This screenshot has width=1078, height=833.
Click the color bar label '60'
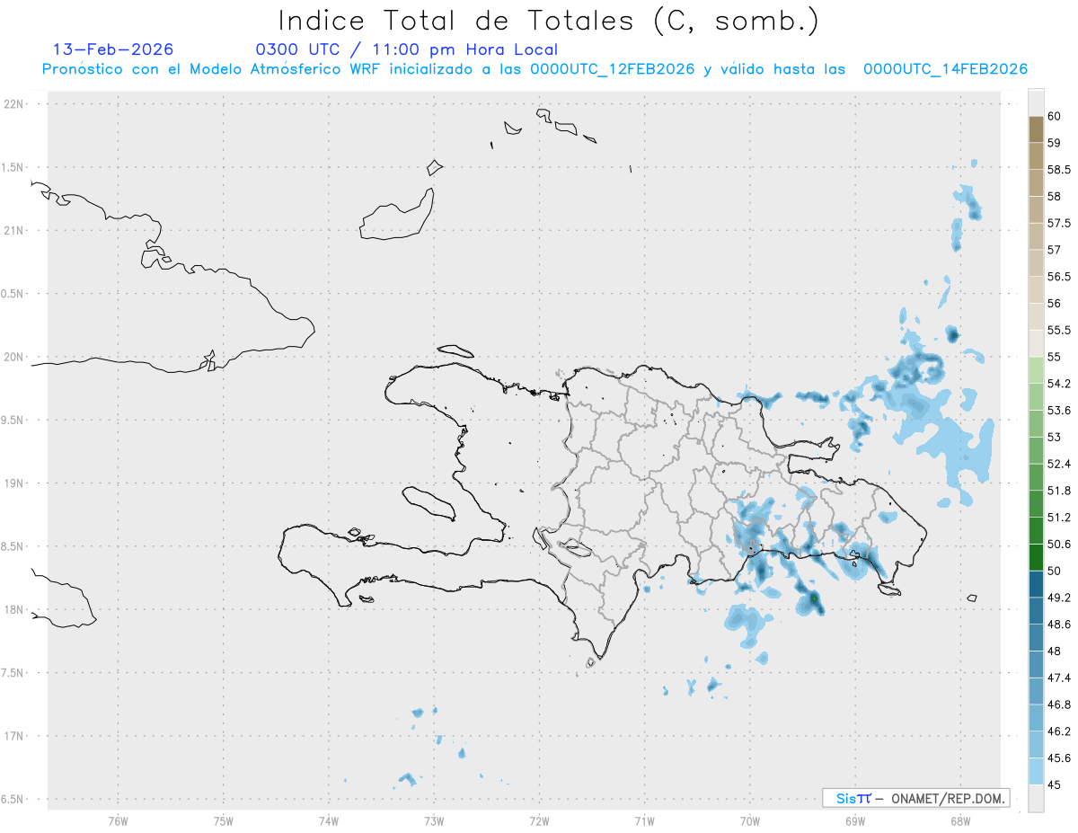coord(1055,116)
